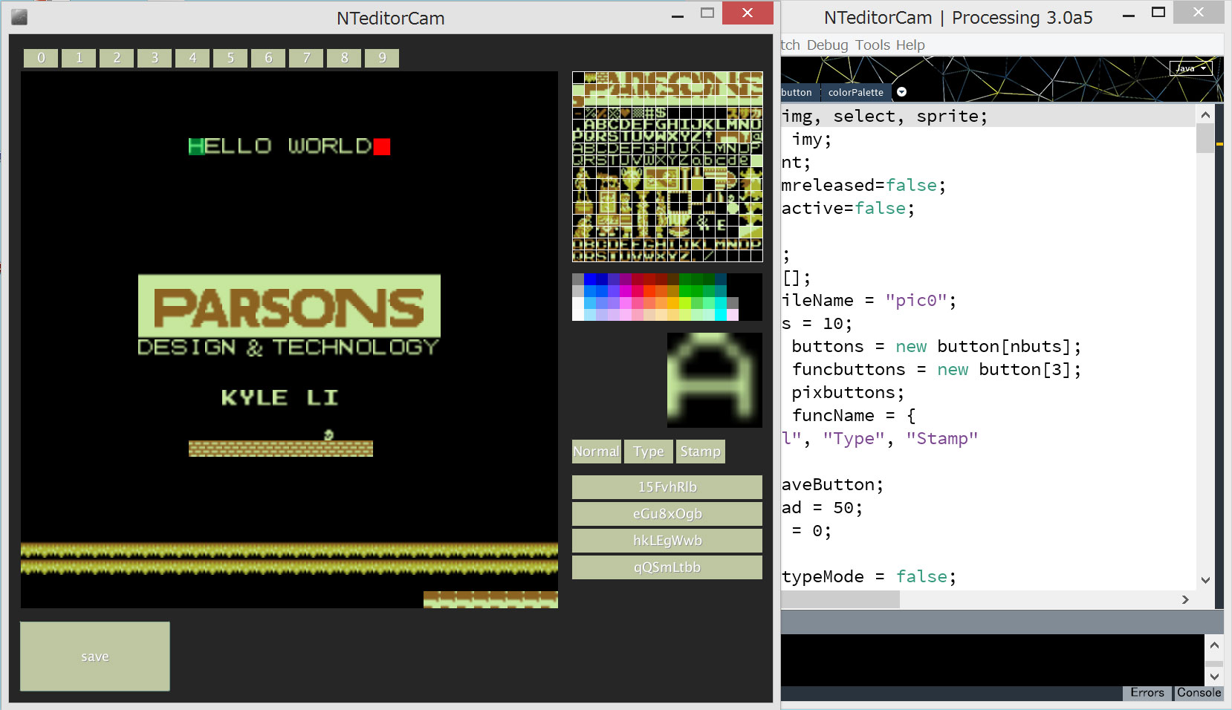Open the Debug menu in Processing
This screenshot has width=1232, height=710.
tap(827, 45)
